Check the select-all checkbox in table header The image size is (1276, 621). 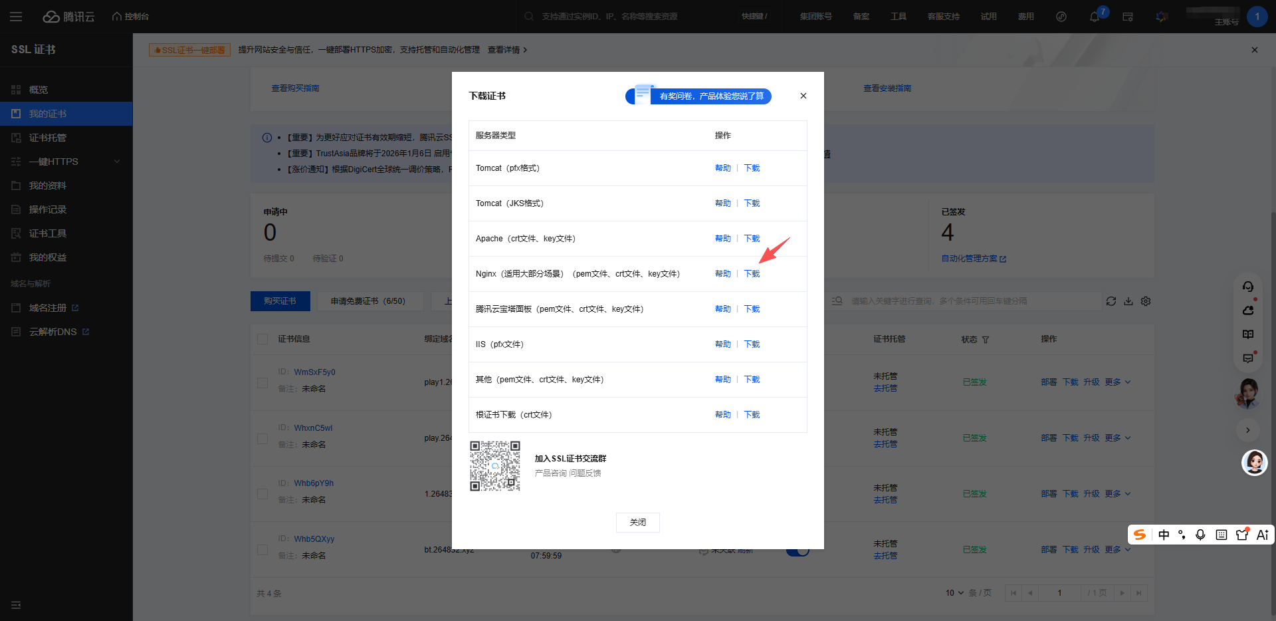pyautogui.click(x=263, y=339)
